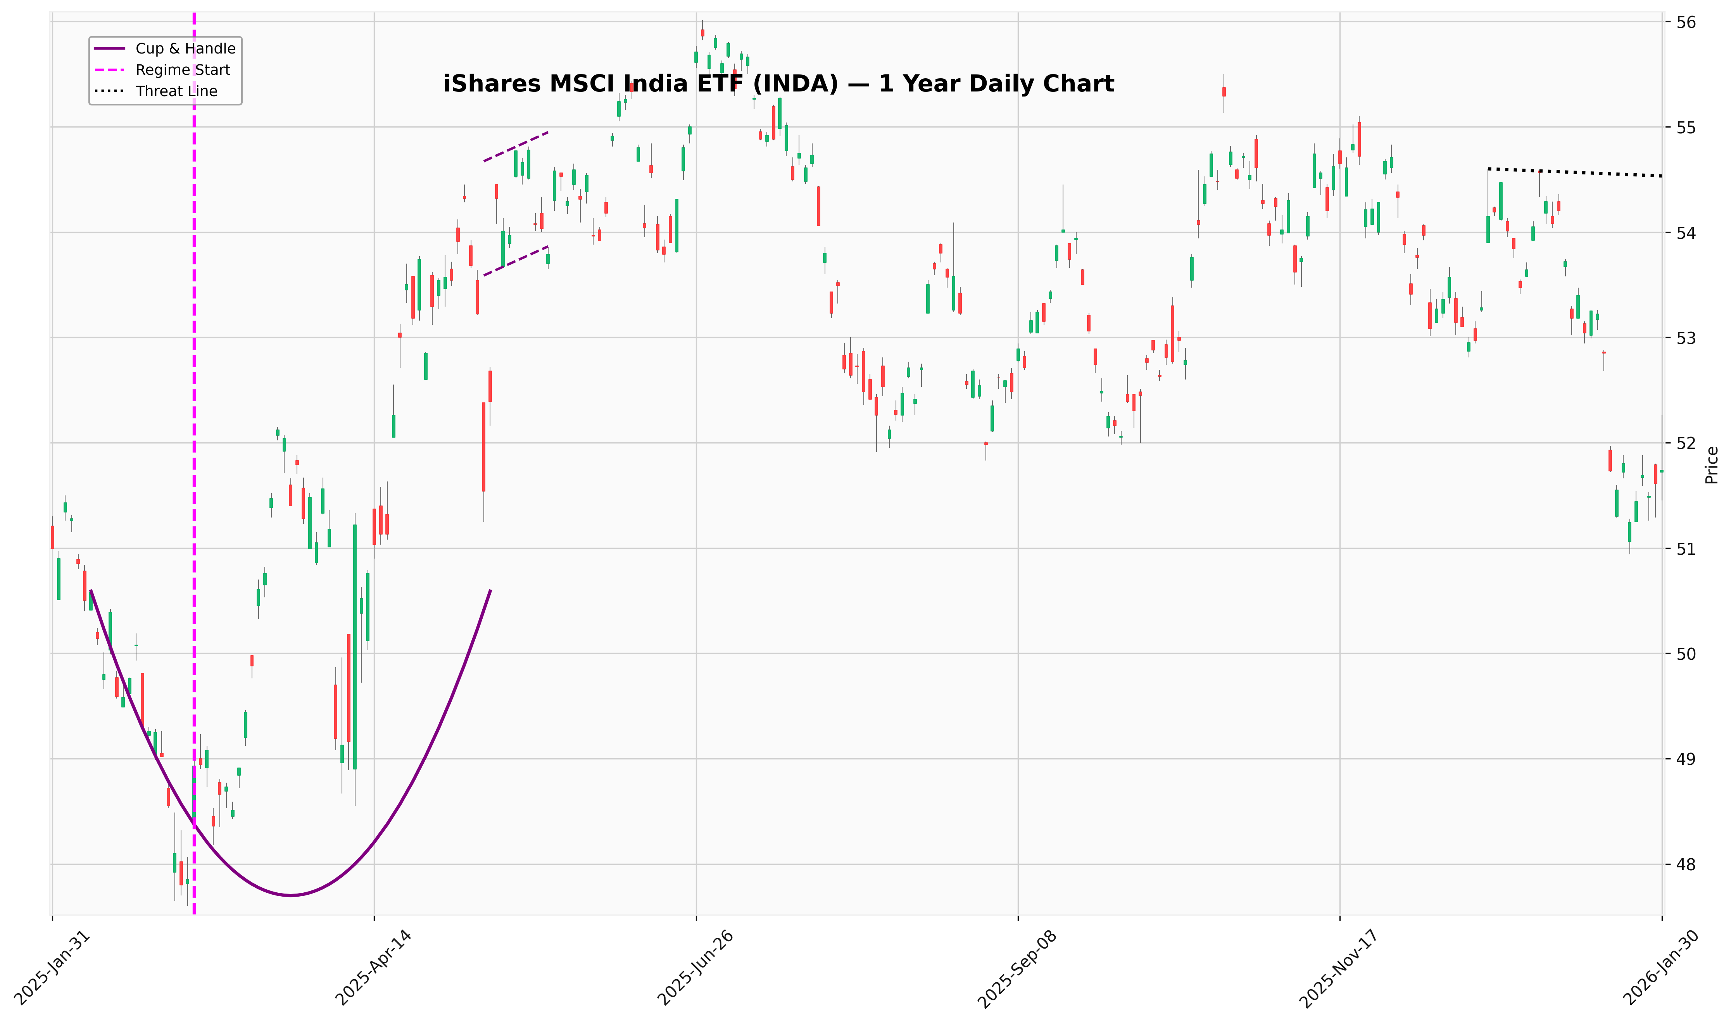The image size is (1731, 1023).
Task: Click the 2026-Jan-30 date axis label
Action: [x=1660, y=968]
